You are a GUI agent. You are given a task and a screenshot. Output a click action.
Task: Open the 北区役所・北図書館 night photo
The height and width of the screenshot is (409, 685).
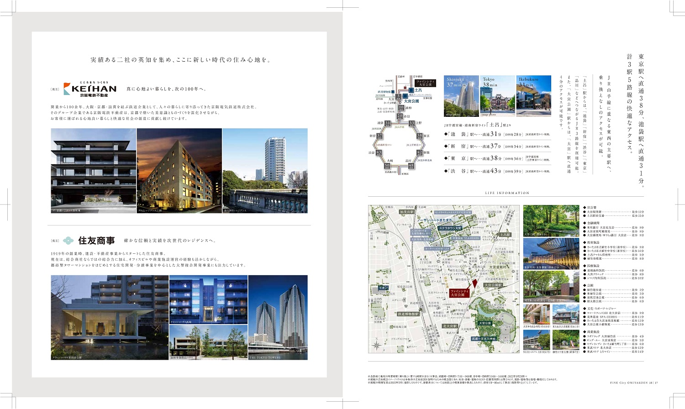(551, 254)
